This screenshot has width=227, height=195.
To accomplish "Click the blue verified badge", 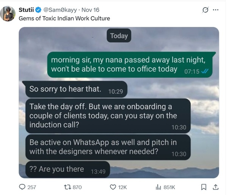I will (39, 10).
